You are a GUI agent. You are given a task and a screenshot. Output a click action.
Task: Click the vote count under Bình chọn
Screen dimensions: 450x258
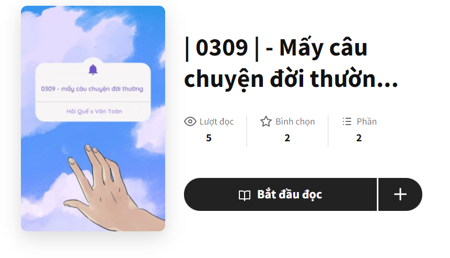[287, 138]
